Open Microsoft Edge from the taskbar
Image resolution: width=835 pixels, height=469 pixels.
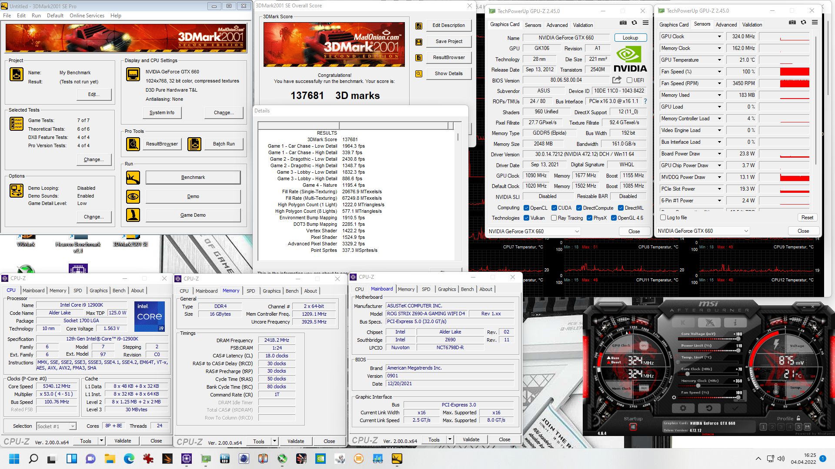[x=129, y=459]
